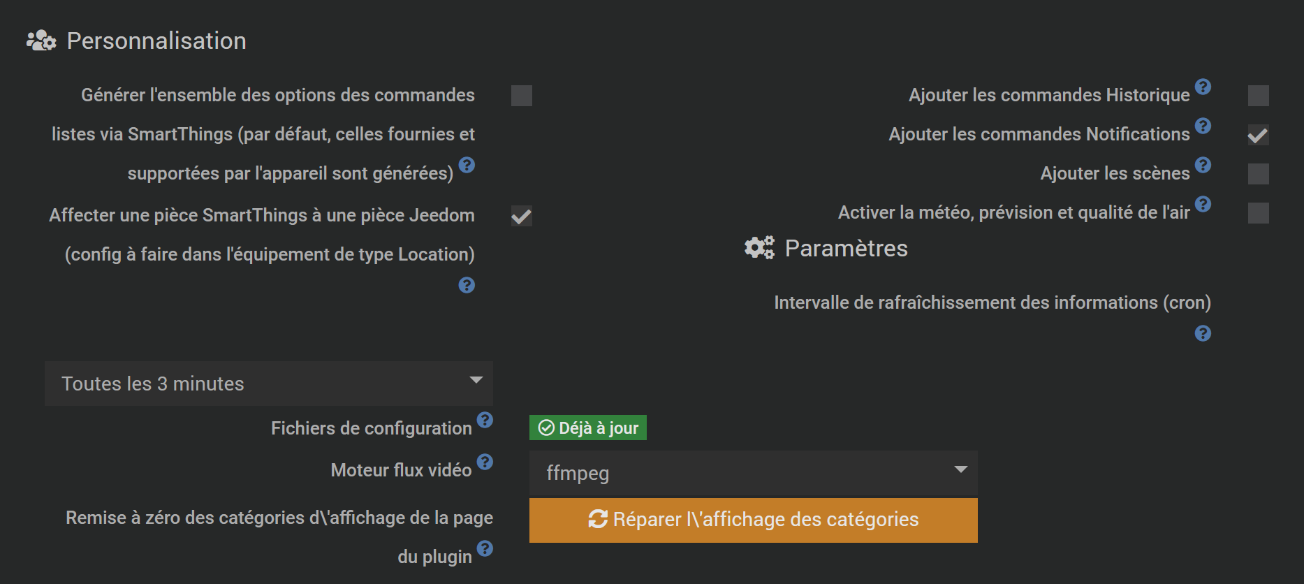Expand the ffmpeg video engine dropdown
Image resolution: width=1304 pixels, height=584 pixels.
754,473
